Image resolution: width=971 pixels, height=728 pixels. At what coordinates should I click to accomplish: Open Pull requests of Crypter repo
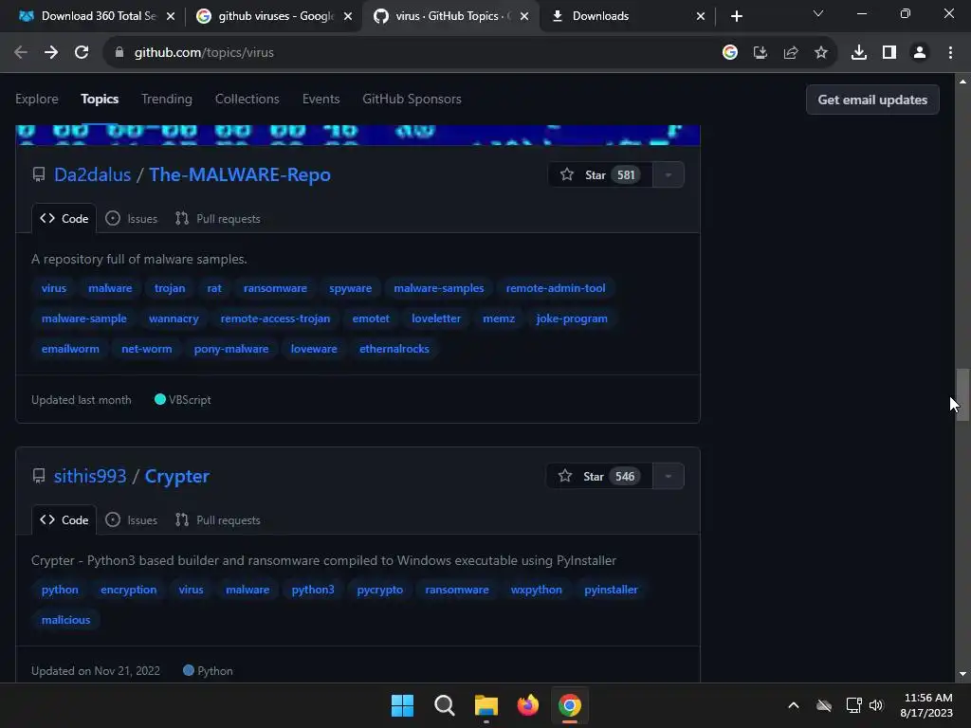(218, 520)
